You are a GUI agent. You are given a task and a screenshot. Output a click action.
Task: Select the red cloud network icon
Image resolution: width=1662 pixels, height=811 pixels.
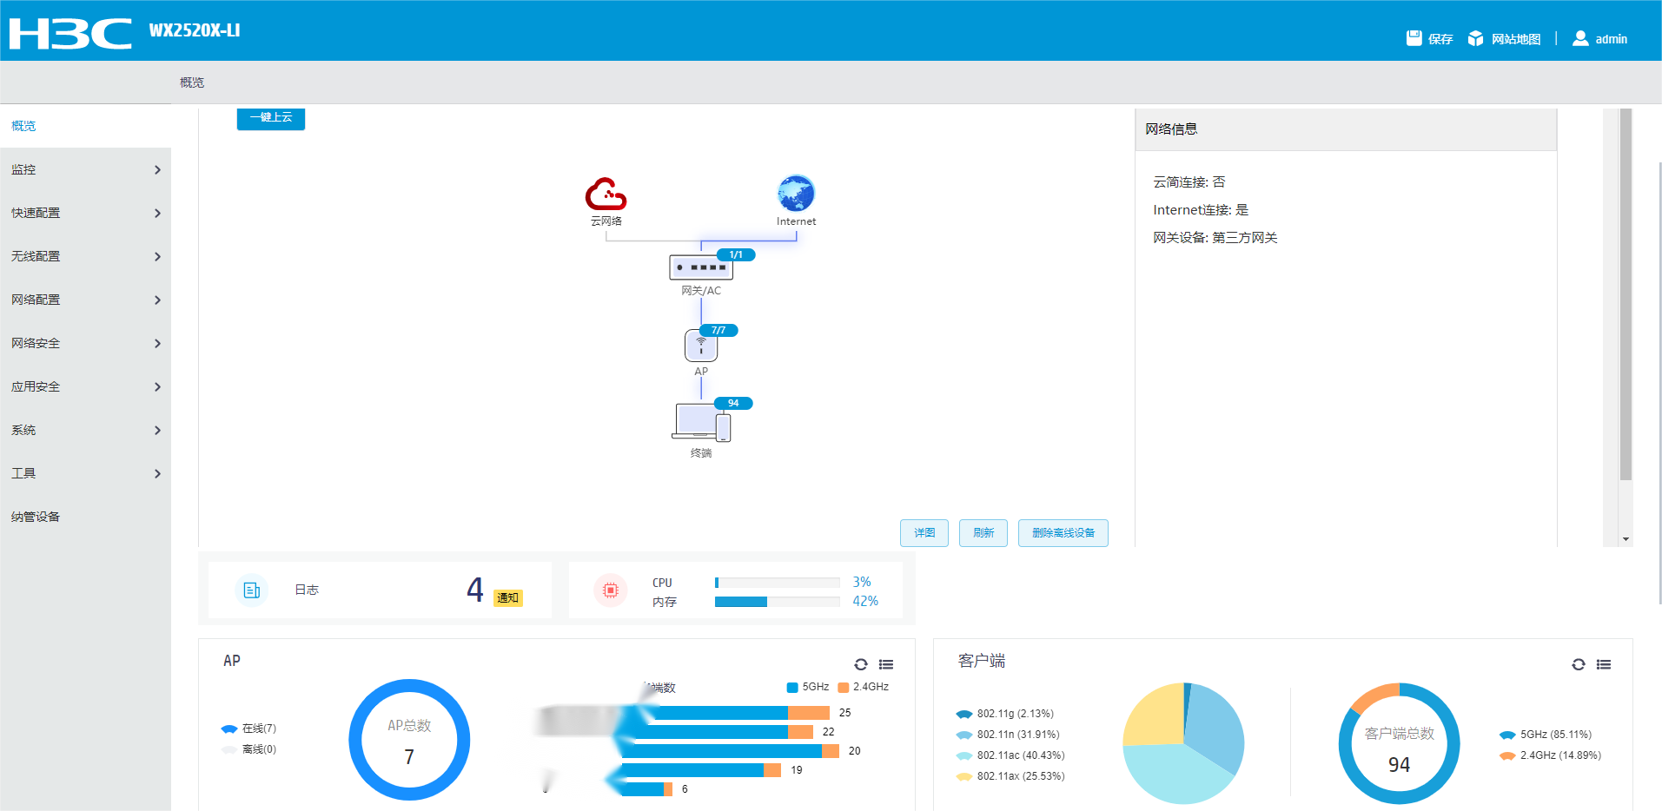point(606,194)
